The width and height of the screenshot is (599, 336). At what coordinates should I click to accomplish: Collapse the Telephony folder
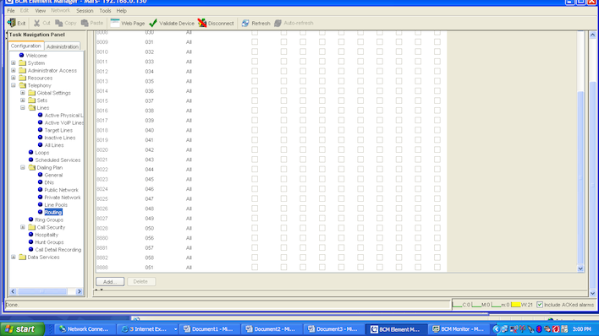(x=14, y=85)
